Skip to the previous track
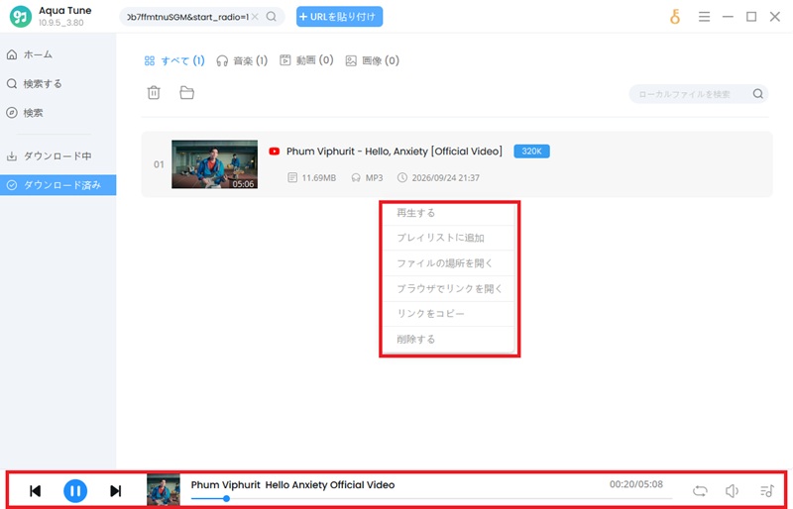 click(x=35, y=491)
